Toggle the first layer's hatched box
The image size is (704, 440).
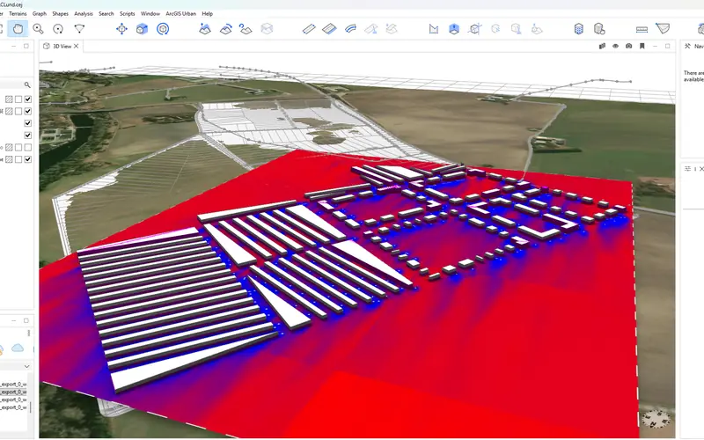9,99
